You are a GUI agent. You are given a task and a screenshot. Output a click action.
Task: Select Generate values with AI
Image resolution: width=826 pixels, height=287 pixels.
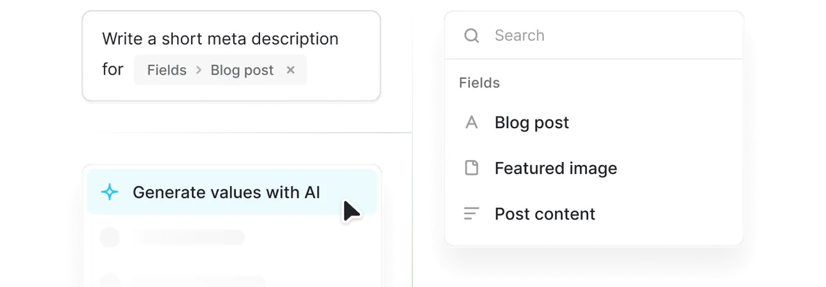point(232,192)
